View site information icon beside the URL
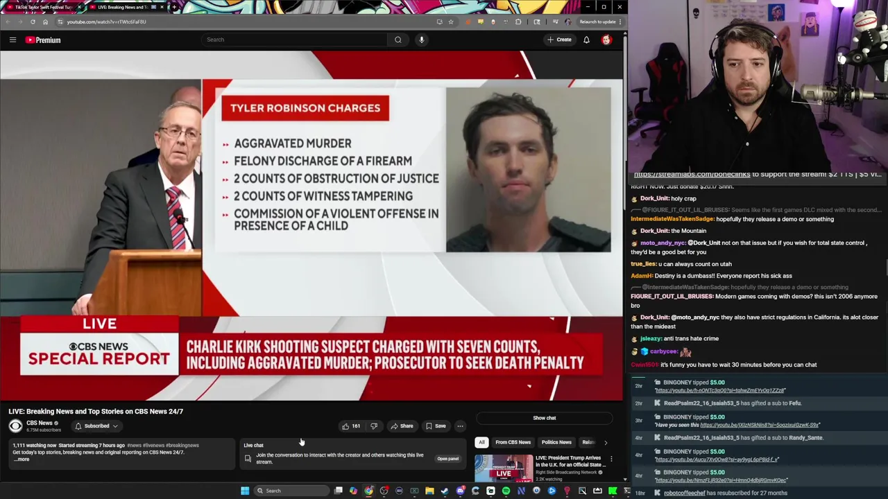This screenshot has width=888, height=499. pos(60,21)
